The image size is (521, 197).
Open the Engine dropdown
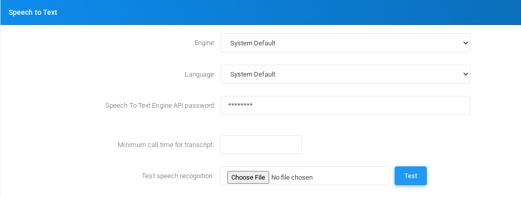click(x=345, y=43)
